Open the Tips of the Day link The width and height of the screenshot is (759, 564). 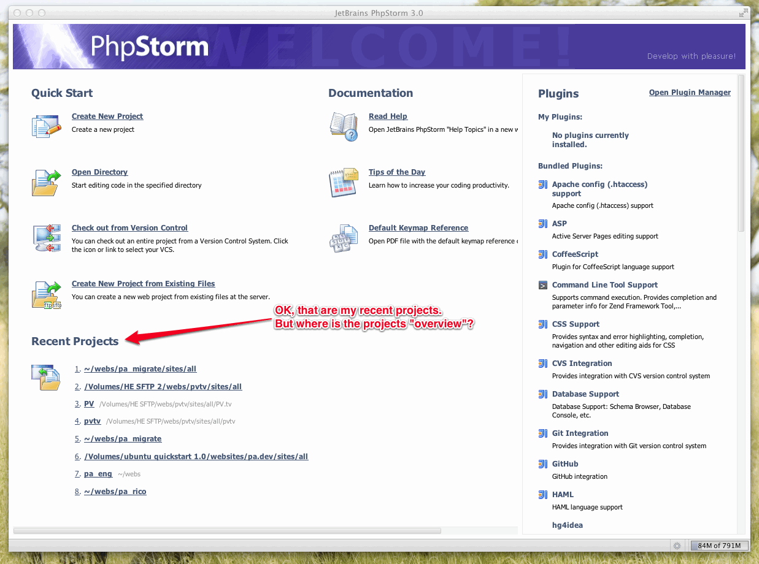tap(397, 172)
